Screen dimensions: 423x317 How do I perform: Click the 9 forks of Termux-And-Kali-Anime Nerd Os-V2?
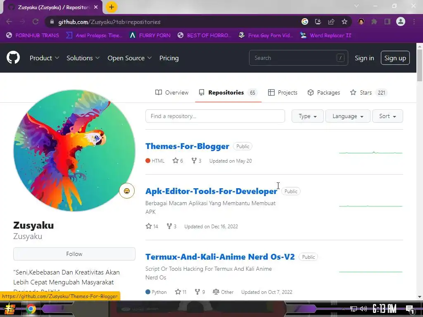point(200,292)
